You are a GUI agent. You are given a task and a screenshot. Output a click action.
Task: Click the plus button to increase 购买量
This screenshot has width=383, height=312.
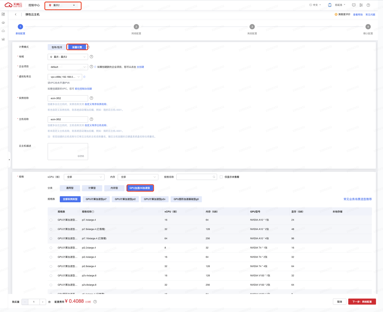point(43,302)
